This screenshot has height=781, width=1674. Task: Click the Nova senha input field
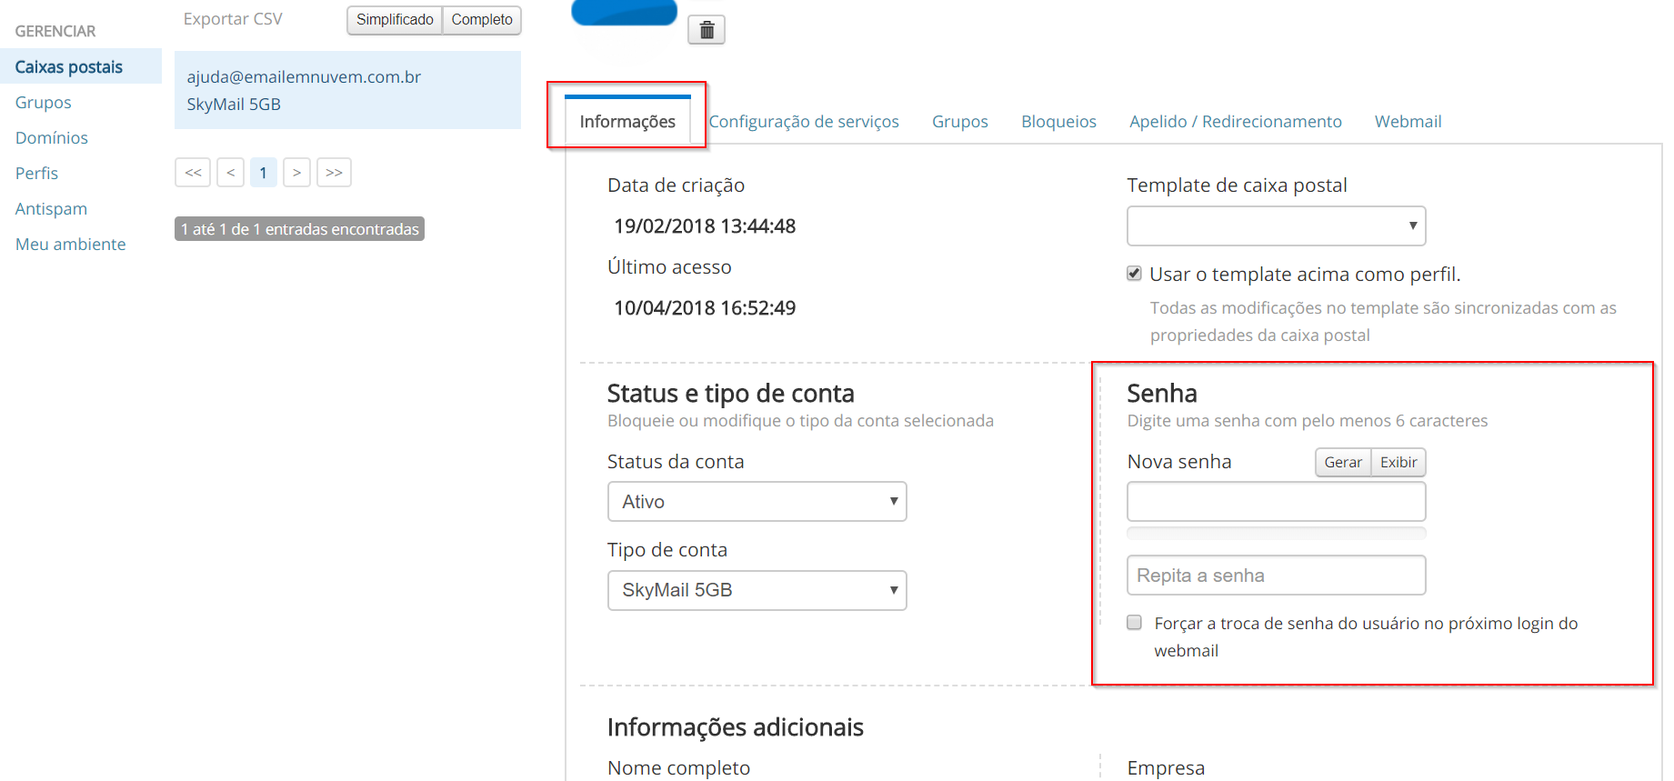[1276, 502]
